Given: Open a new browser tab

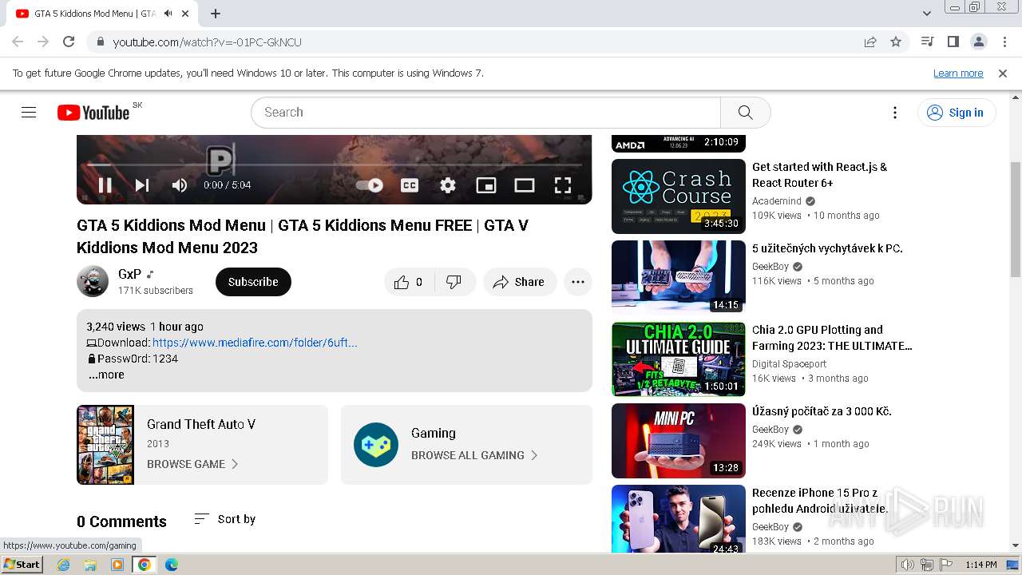Looking at the screenshot, I should click(x=216, y=14).
